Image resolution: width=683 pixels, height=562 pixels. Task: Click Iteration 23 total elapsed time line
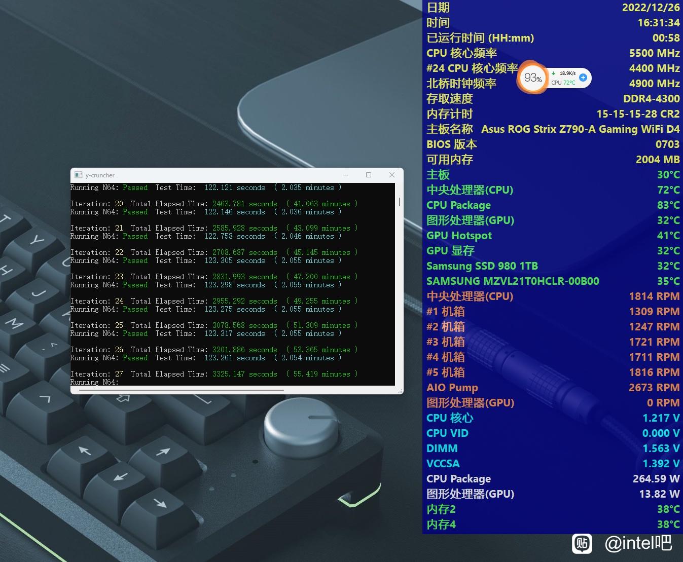click(214, 277)
